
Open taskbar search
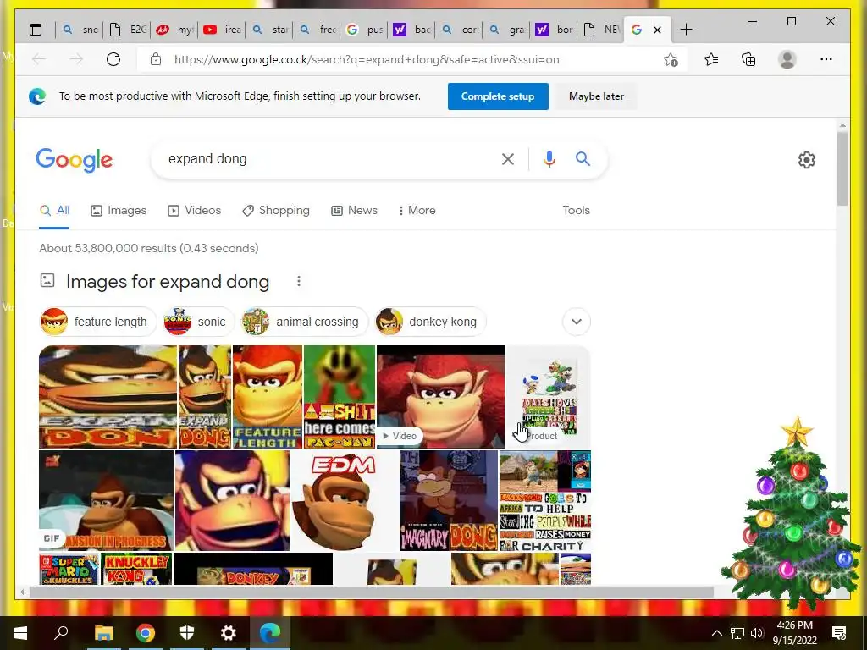tap(61, 633)
